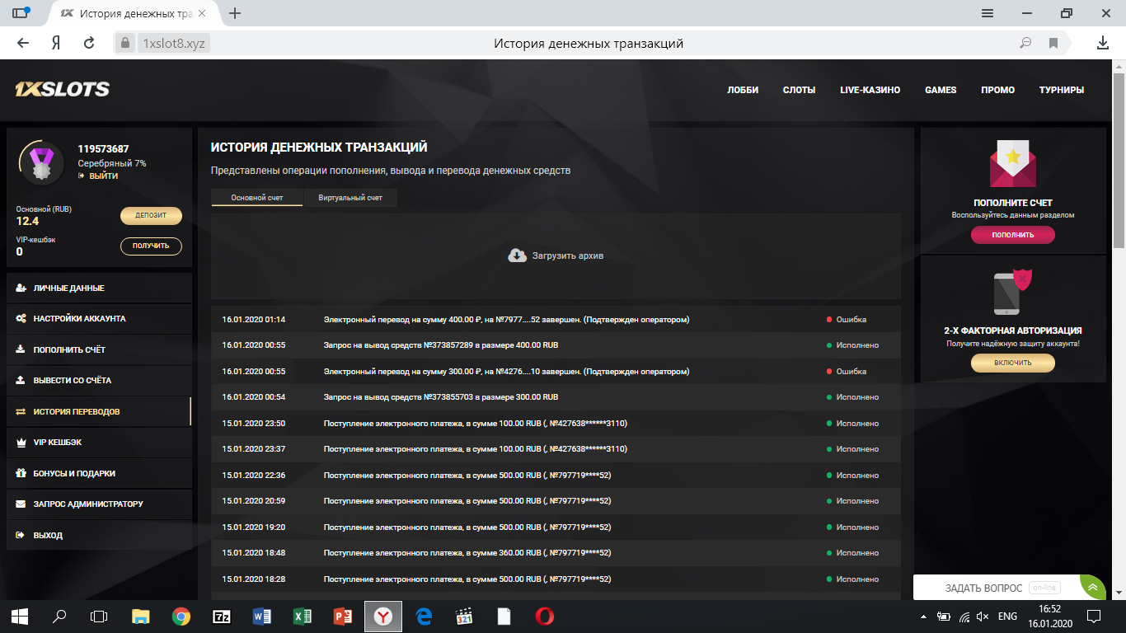
Task: Click the envelope star promo icon
Action: 1012,165
